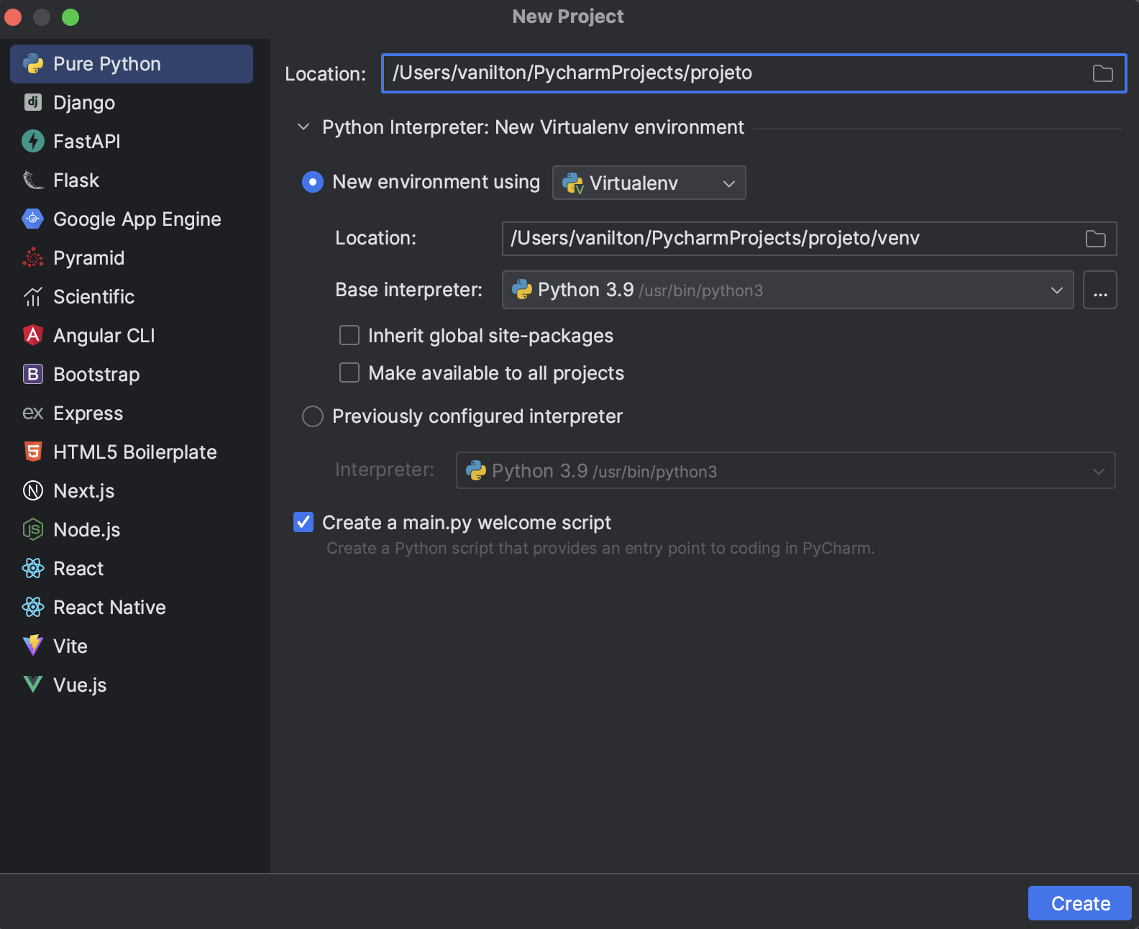This screenshot has height=929, width=1139.
Task: Click Python icon in disabled Interpreter field
Action: (476, 471)
